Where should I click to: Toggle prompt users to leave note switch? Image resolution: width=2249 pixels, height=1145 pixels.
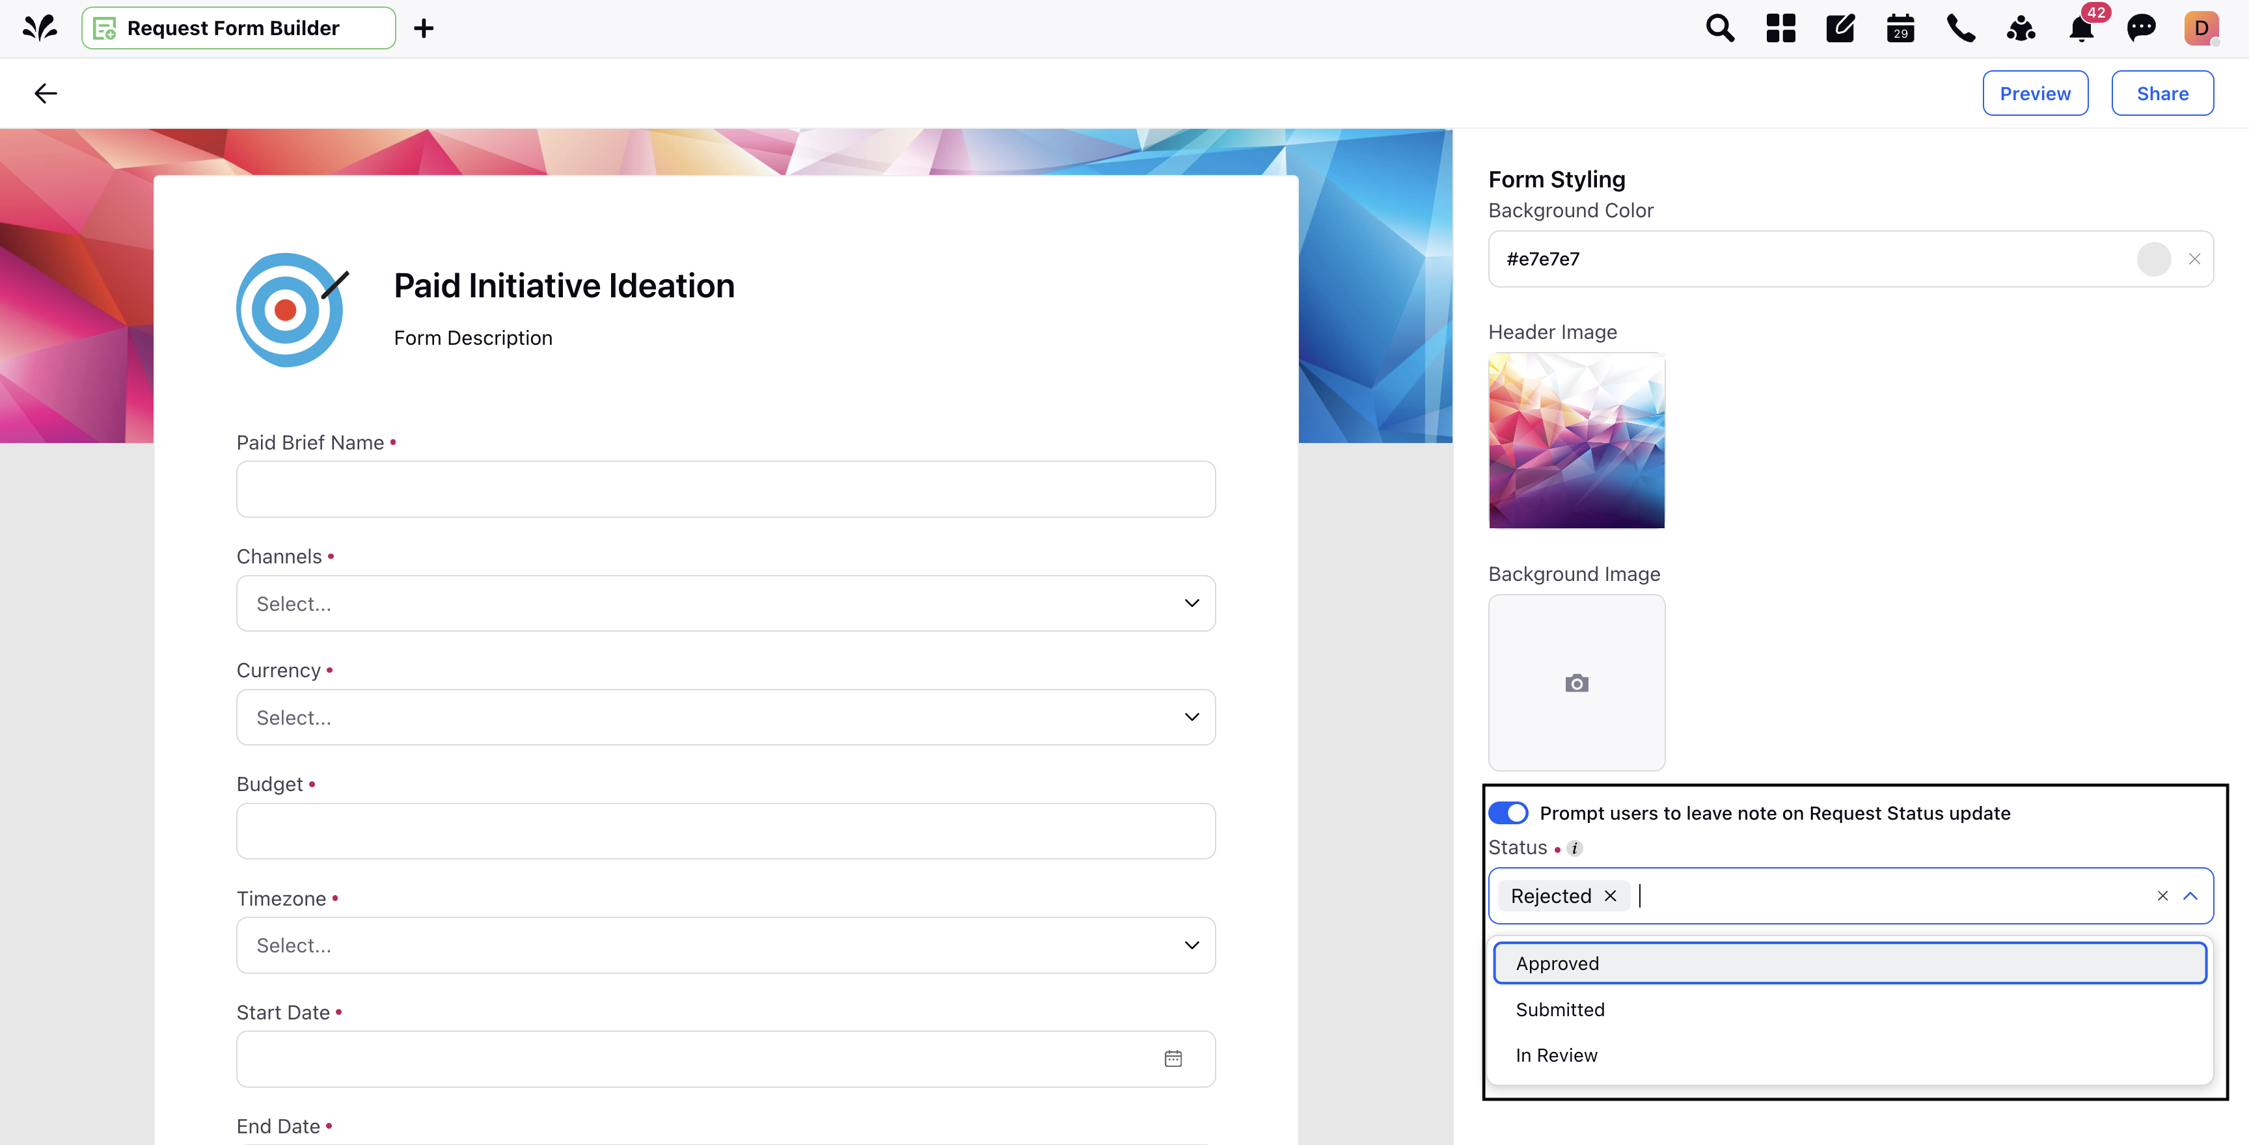(1508, 813)
